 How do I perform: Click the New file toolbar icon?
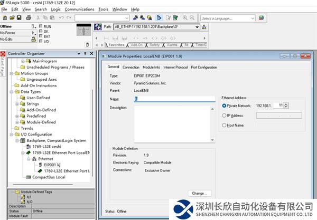(4, 17)
